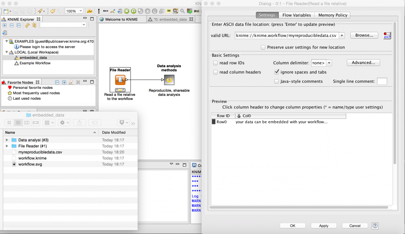Open the Memory Policy tab
This screenshot has width=405, height=234.
(x=332, y=15)
